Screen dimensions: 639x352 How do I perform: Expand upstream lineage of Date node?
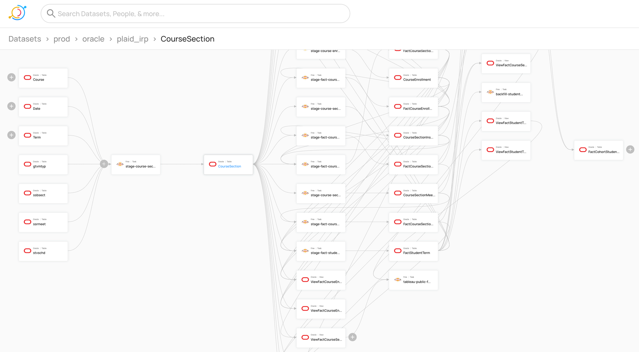[12, 106]
